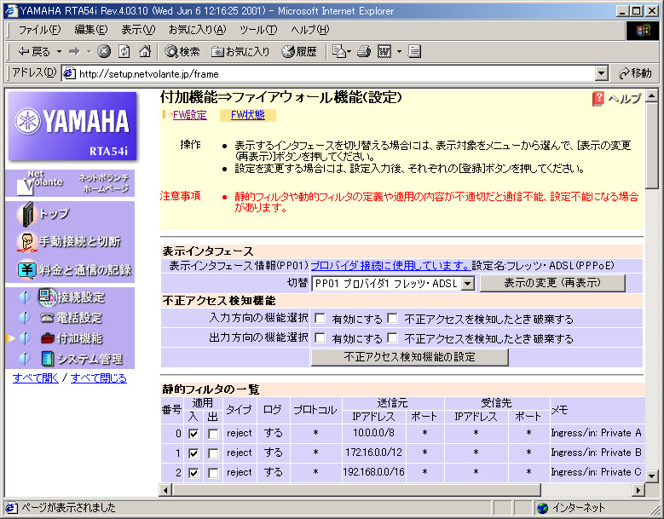Expand the 接続設定 sidebar section
This screenshot has width=664, height=519.
click(x=24, y=297)
